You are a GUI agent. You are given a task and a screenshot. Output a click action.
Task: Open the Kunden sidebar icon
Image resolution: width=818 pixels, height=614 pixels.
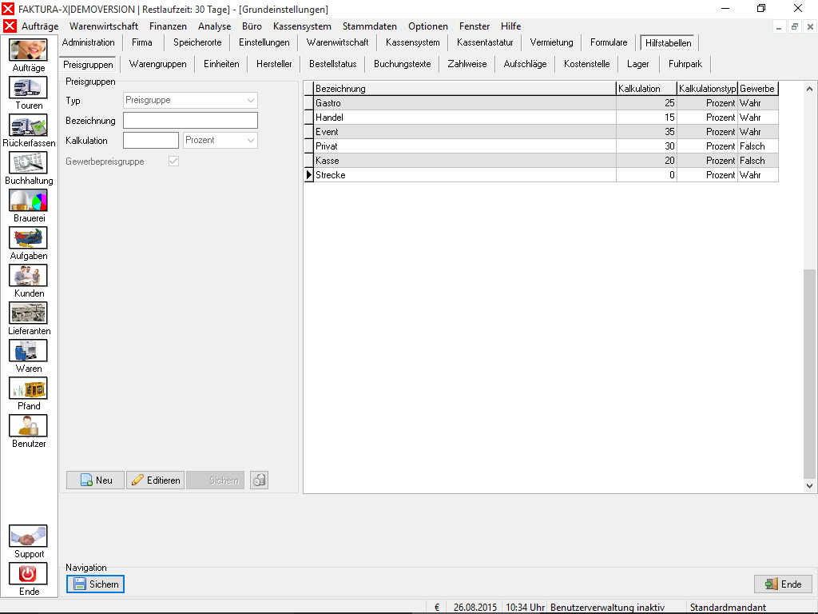[28, 275]
